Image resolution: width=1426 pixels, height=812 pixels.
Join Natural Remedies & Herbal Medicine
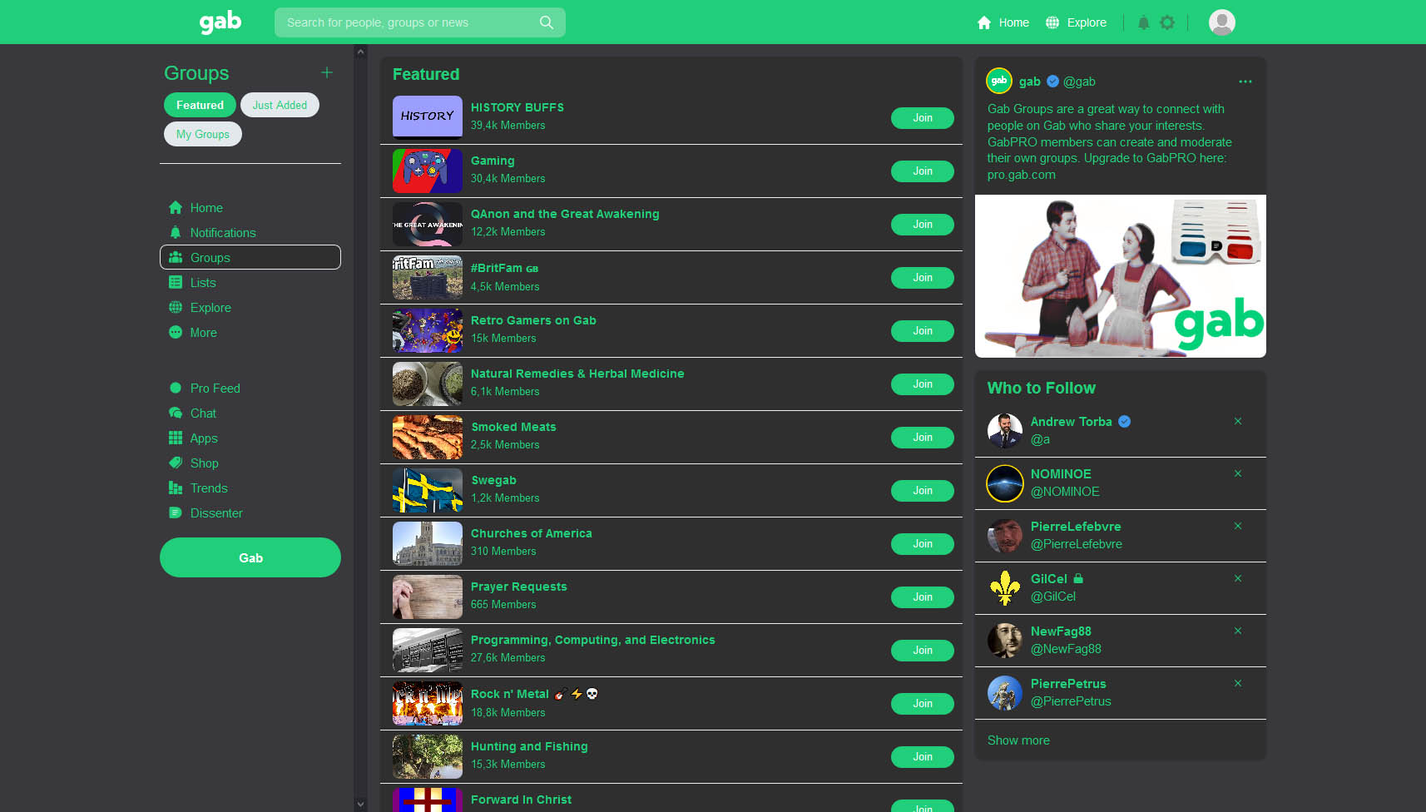click(923, 384)
